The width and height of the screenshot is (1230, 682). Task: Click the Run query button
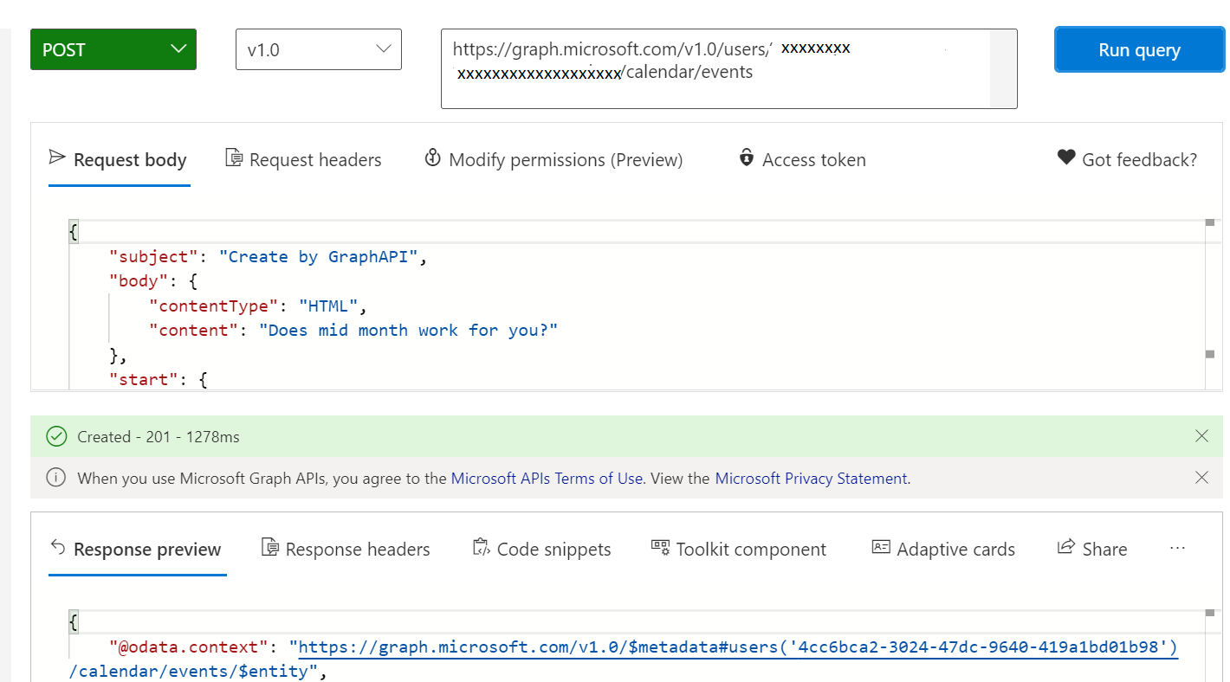point(1139,49)
